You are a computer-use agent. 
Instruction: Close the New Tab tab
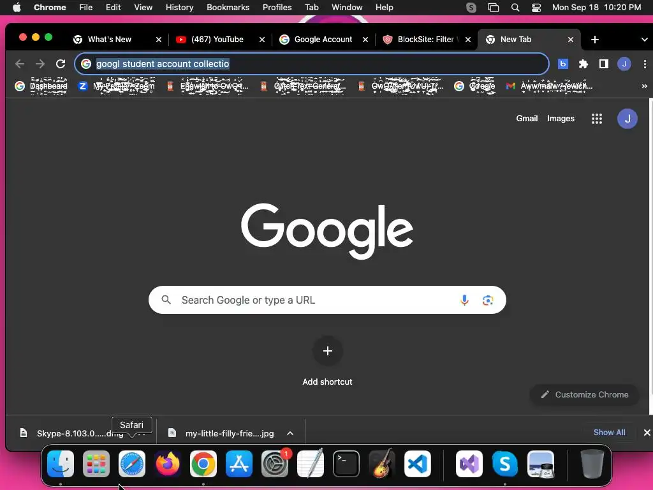click(571, 40)
